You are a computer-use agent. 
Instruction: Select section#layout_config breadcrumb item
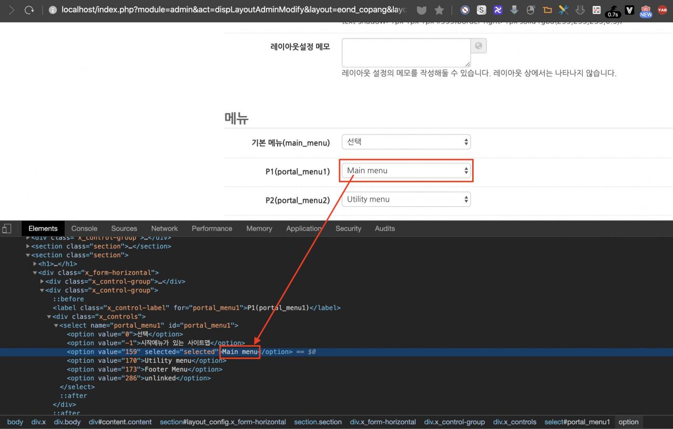(223, 422)
